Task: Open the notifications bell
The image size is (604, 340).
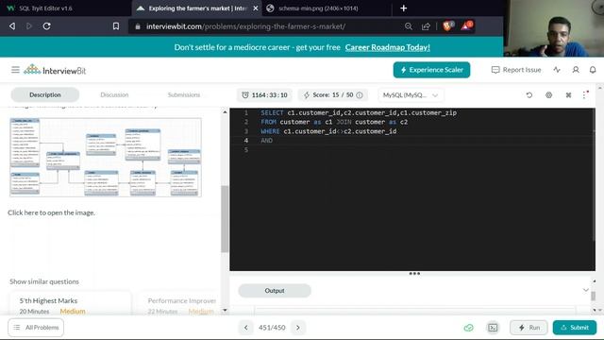Action: point(593,70)
